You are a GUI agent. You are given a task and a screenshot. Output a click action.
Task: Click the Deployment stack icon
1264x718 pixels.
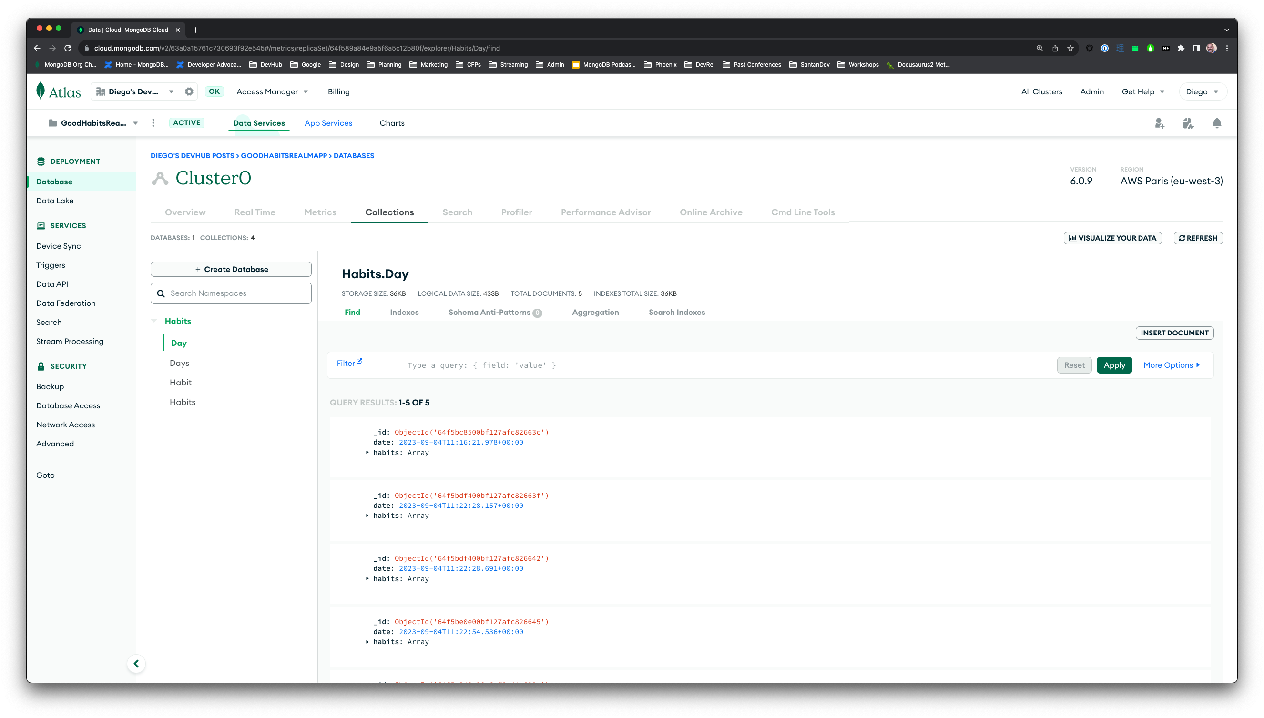click(41, 161)
